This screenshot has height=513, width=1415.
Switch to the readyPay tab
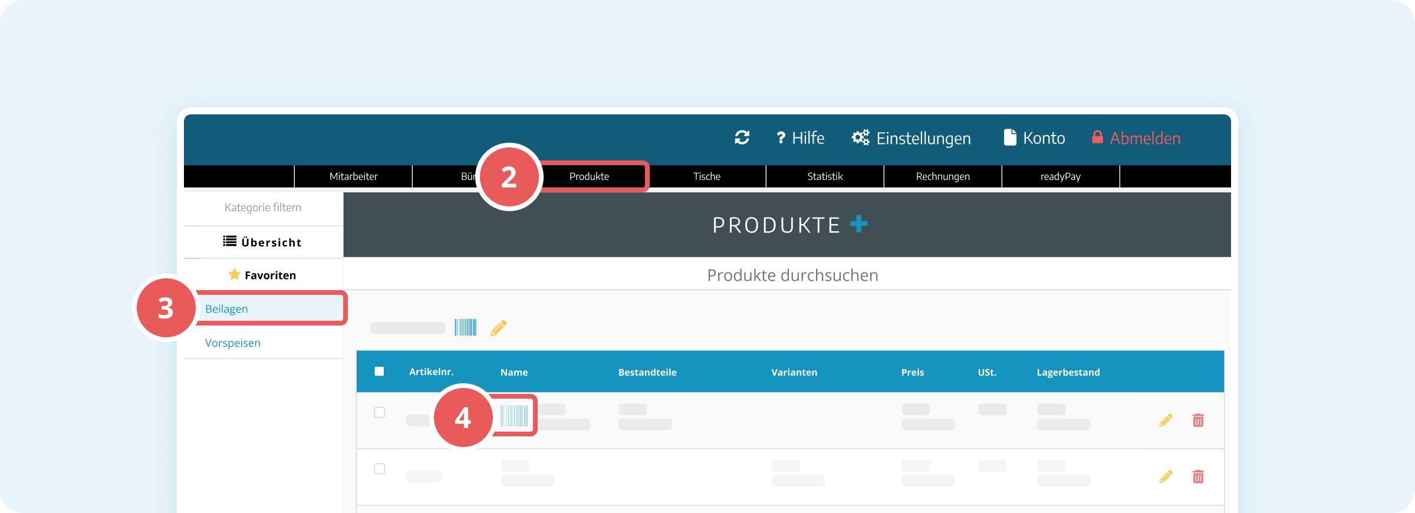[x=1061, y=176]
